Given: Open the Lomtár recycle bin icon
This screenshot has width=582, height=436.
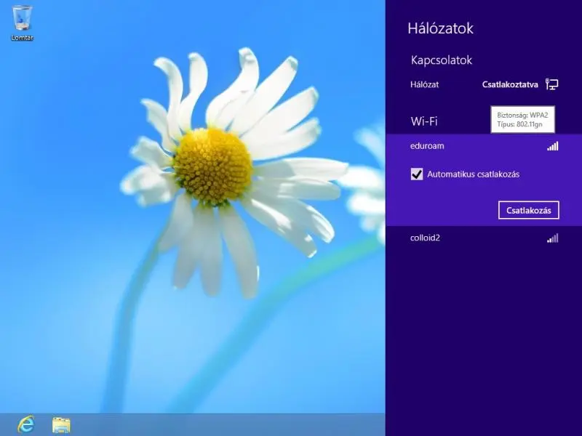Looking at the screenshot, I should (x=23, y=17).
